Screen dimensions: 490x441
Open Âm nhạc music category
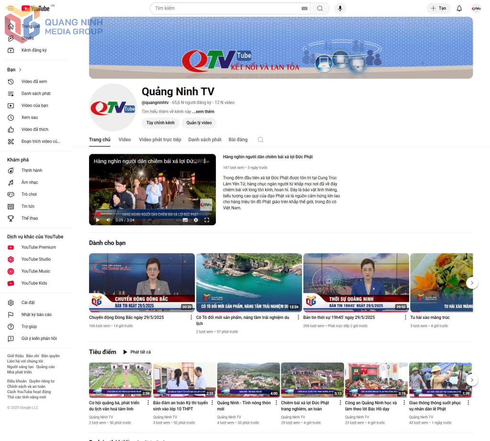(30, 182)
